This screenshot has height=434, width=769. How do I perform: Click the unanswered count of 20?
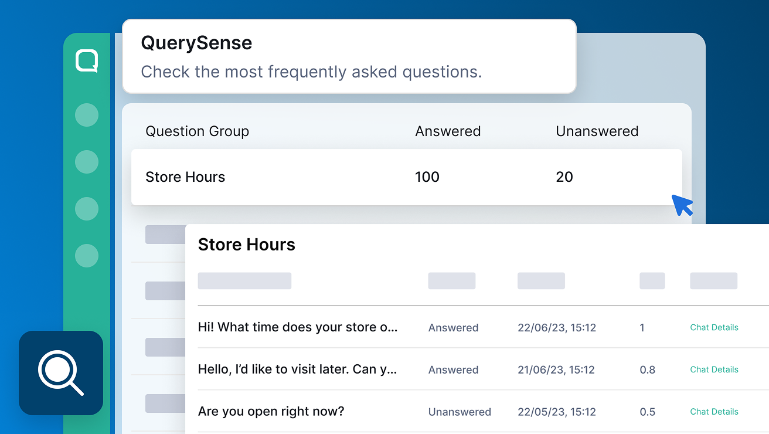pyautogui.click(x=564, y=177)
